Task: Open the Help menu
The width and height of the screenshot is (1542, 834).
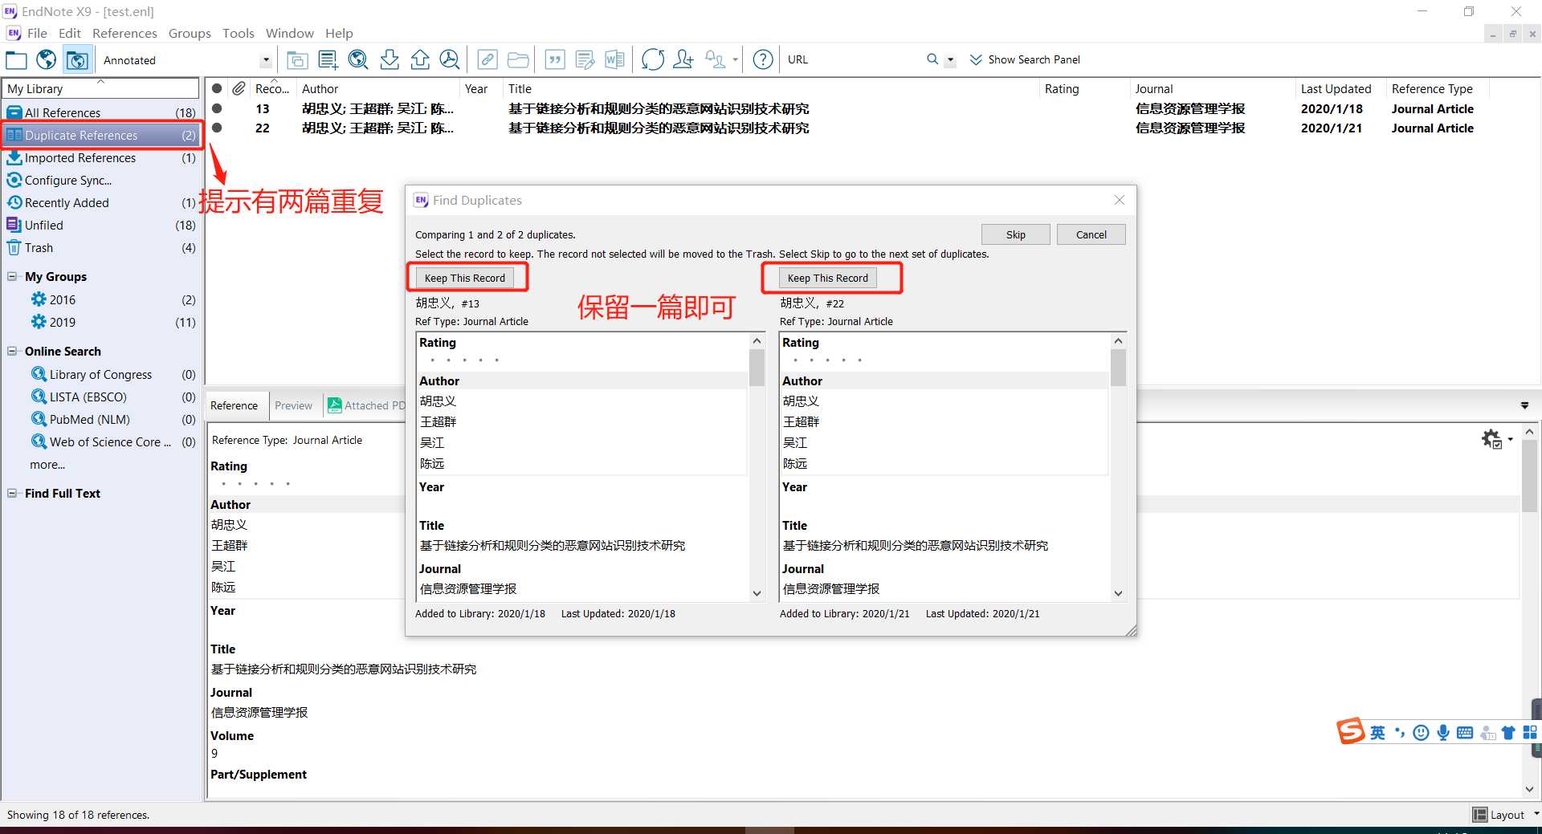Action: (339, 33)
